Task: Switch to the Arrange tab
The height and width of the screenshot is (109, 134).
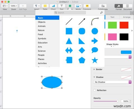Action: pos(127,17)
